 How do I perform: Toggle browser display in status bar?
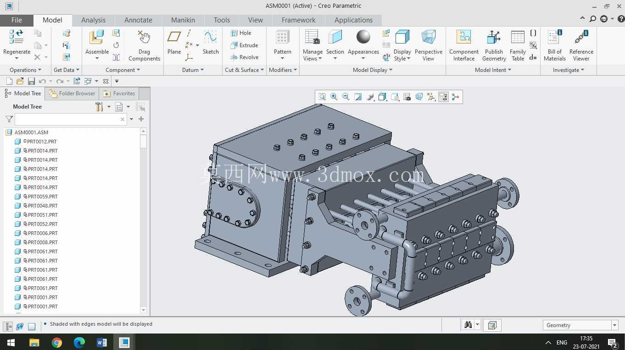tap(20, 327)
